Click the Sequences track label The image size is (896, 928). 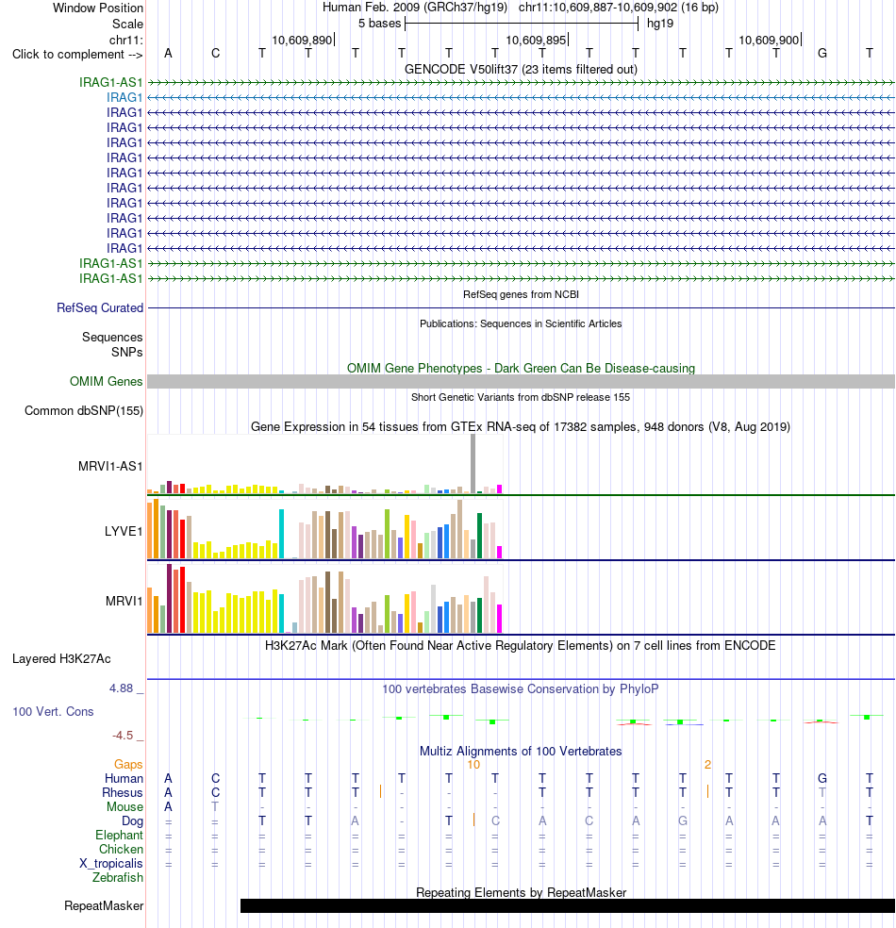tap(112, 338)
